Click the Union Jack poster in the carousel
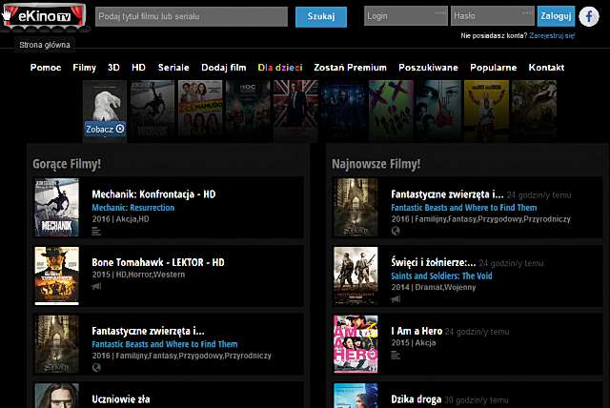Image resolution: width=610 pixels, height=408 pixels. [295, 111]
